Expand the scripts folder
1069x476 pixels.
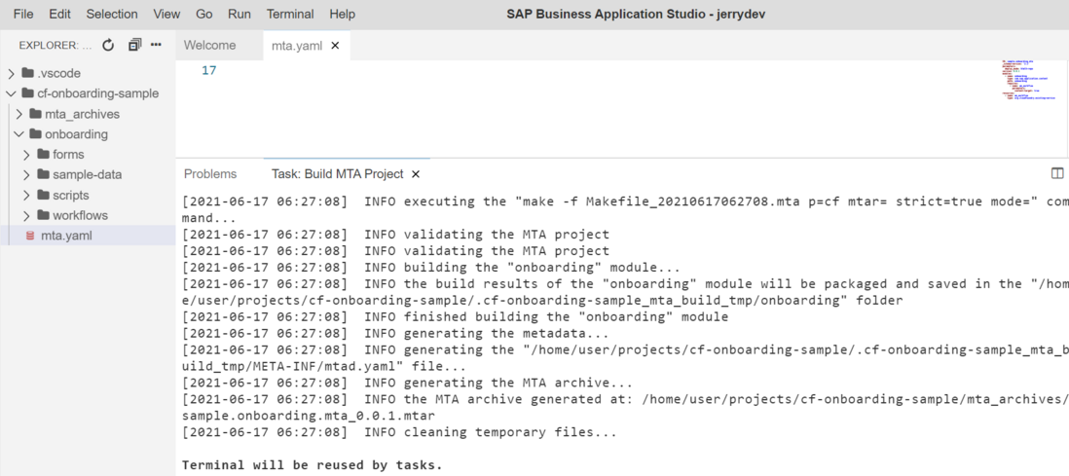tap(27, 195)
